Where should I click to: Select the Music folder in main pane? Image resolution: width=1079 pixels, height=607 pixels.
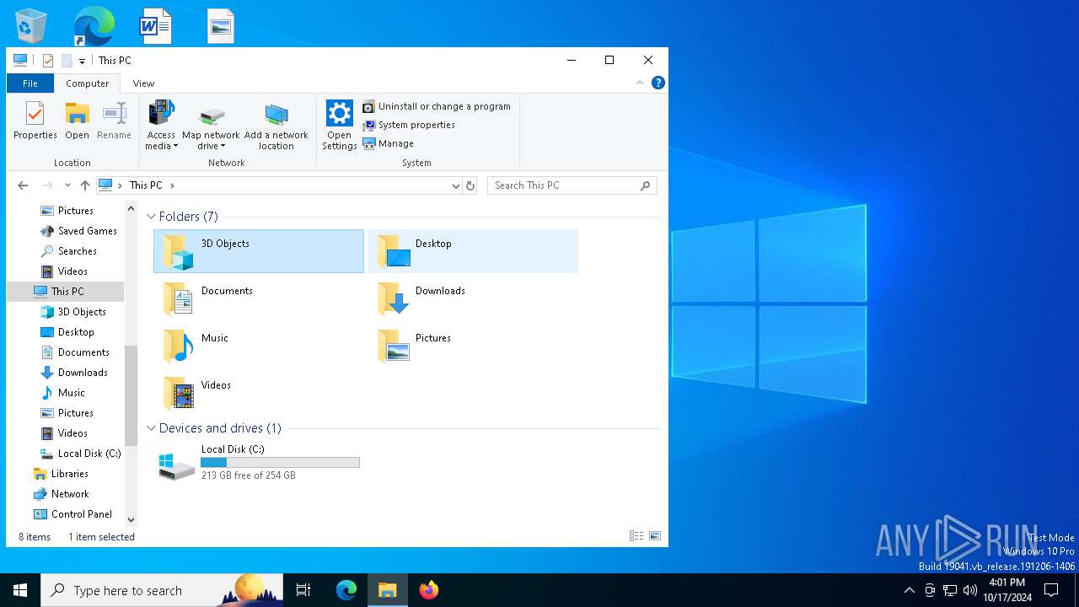pyautogui.click(x=259, y=346)
